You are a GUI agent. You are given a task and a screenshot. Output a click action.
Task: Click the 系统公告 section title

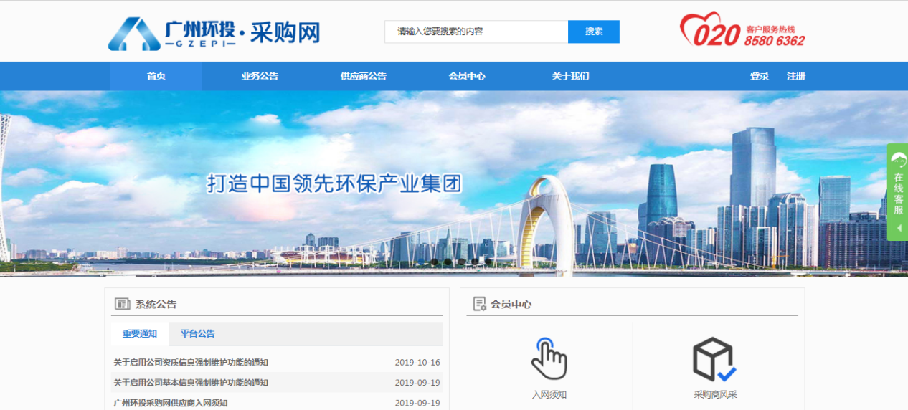point(156,304)
